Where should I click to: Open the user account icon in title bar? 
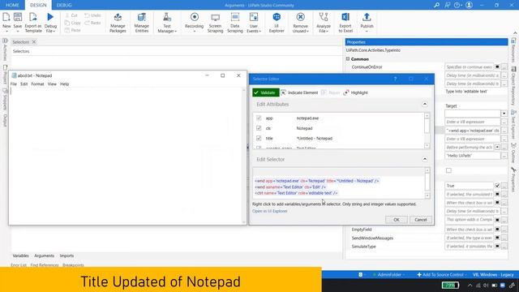click(469, 5)
